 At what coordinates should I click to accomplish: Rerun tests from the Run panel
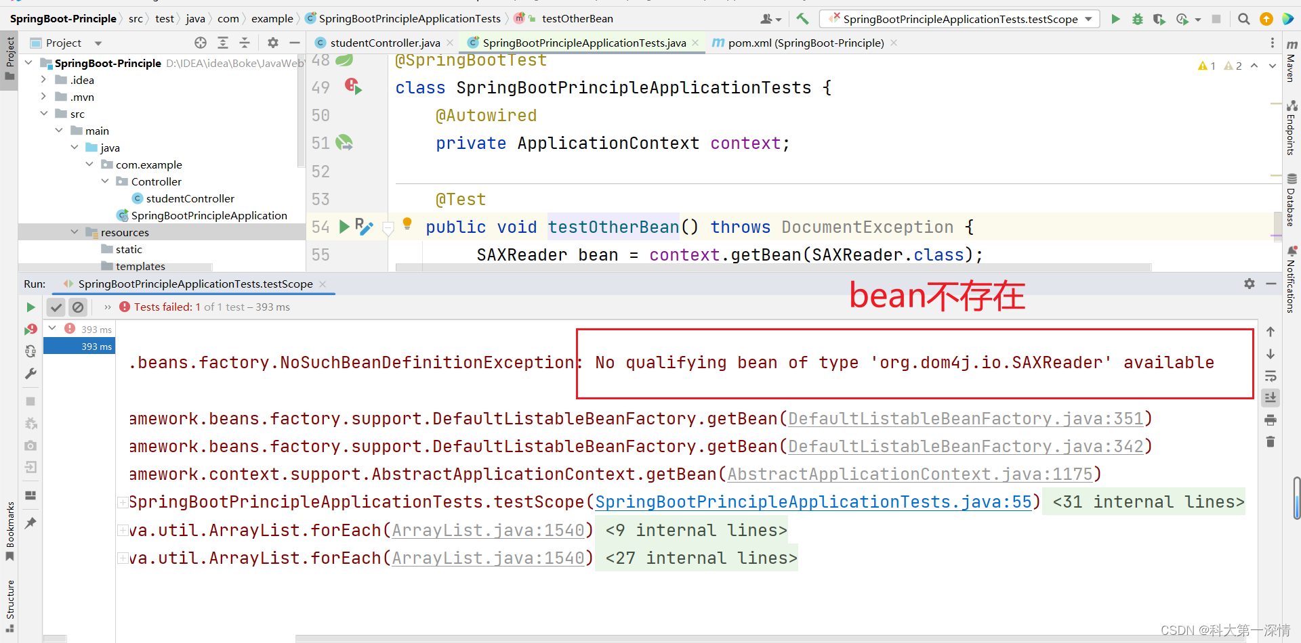point(30,307)
